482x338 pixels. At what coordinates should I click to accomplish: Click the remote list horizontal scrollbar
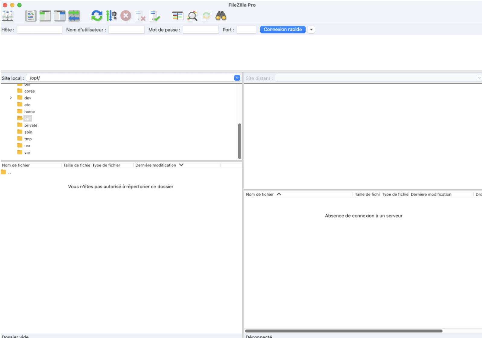[x=344, y=331]
